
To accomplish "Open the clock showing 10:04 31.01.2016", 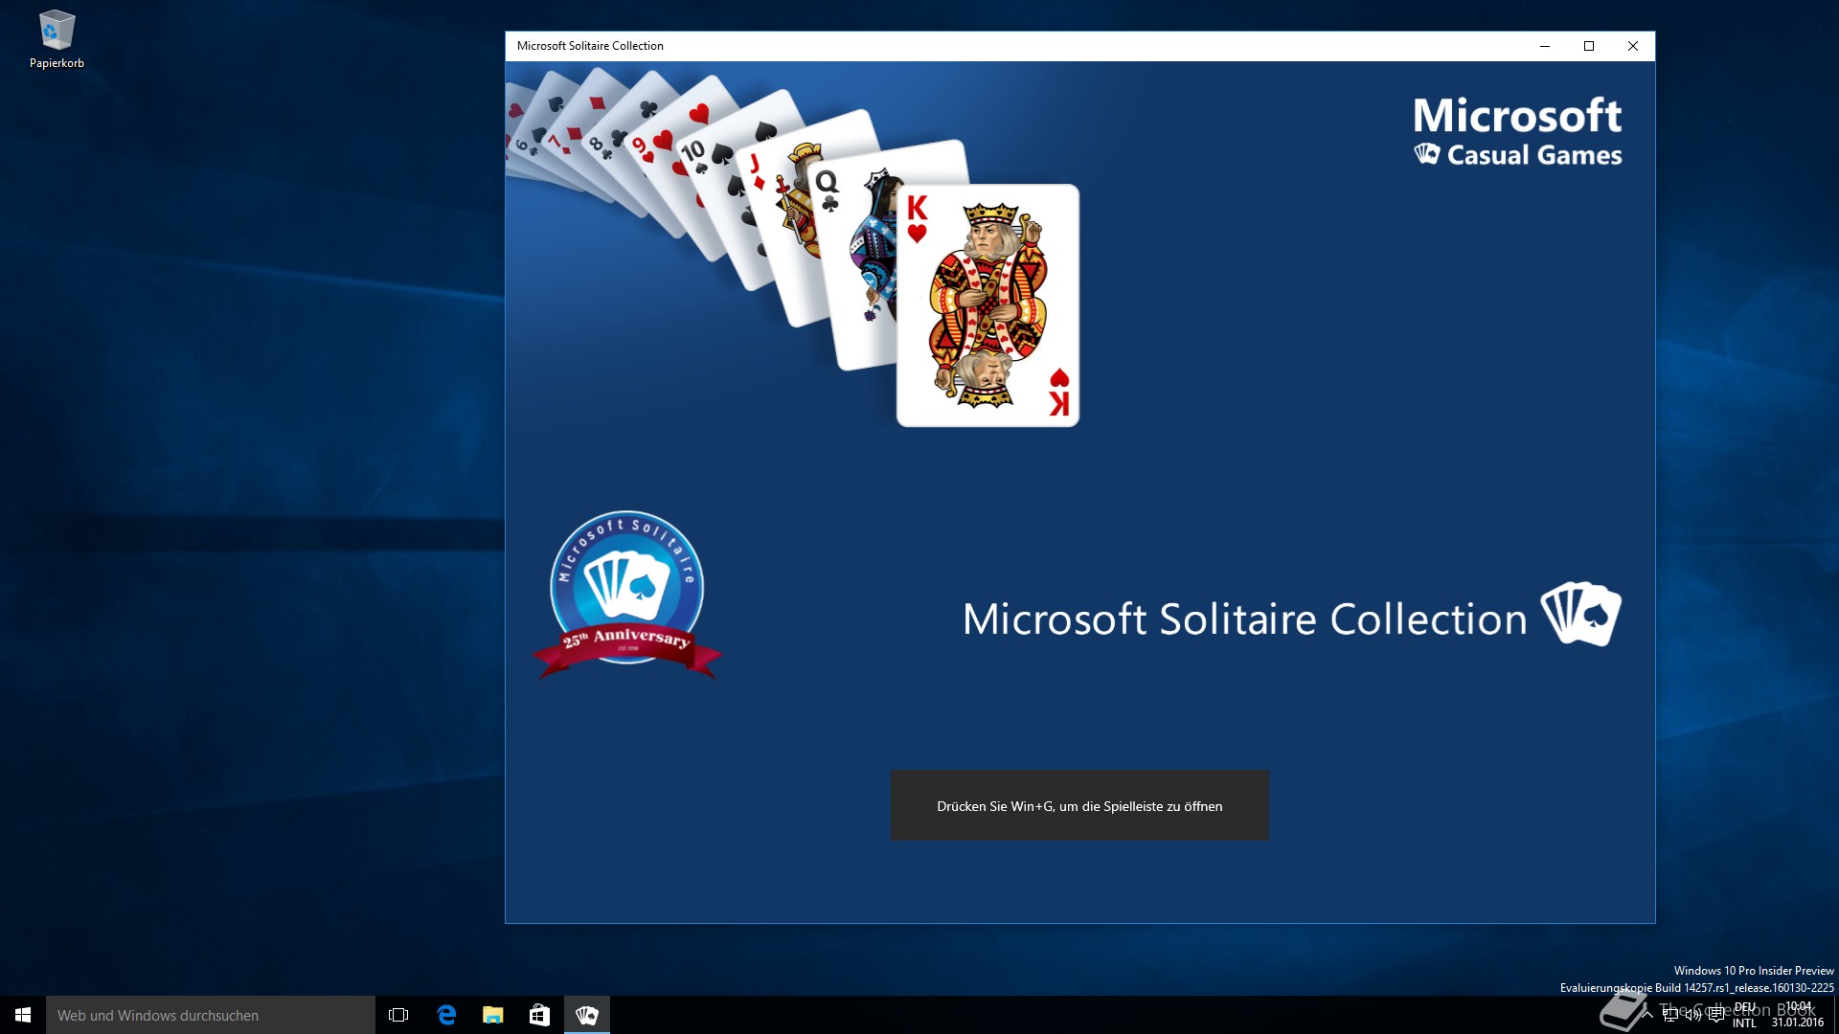I will (1798, 1015).
